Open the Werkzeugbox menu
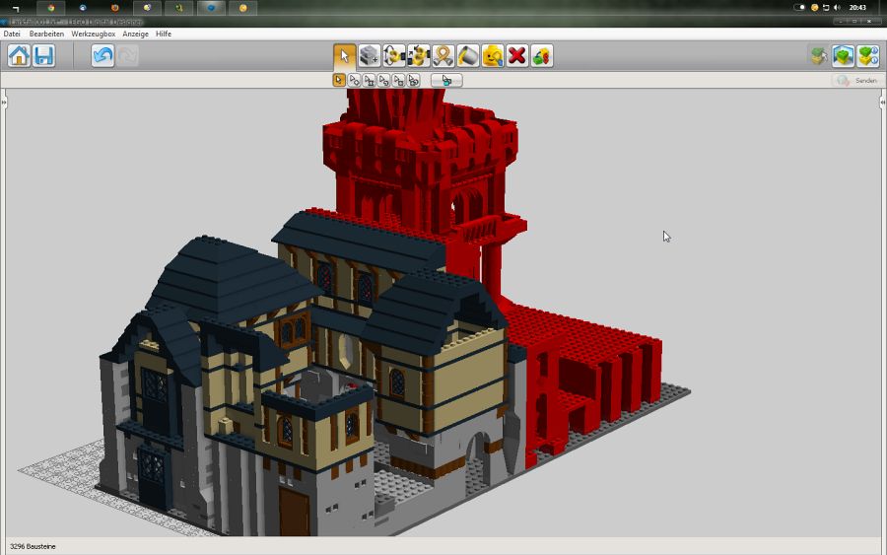This screenshot has height=555, width=887. pyautogui.click(x=93, y=34)
